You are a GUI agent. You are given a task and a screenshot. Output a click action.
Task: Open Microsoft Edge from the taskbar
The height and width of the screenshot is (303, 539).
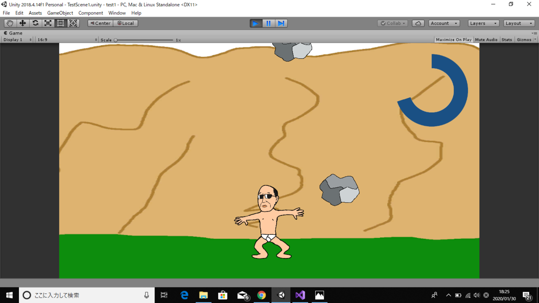[x=184, y=295]
